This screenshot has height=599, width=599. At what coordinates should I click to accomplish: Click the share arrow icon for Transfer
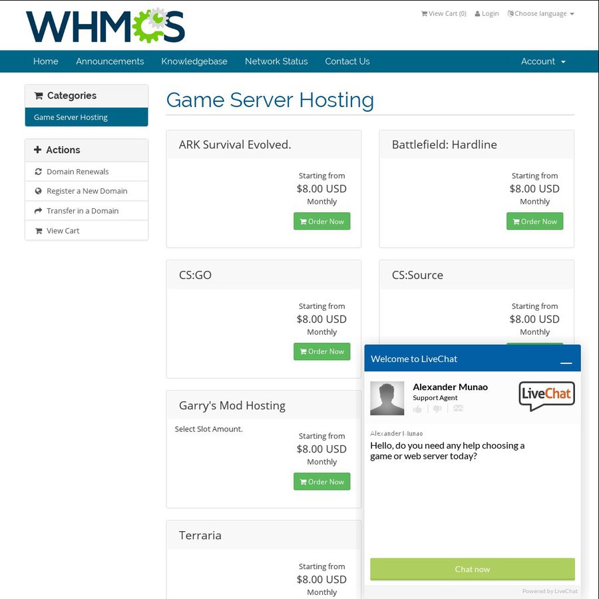(38, 211)
